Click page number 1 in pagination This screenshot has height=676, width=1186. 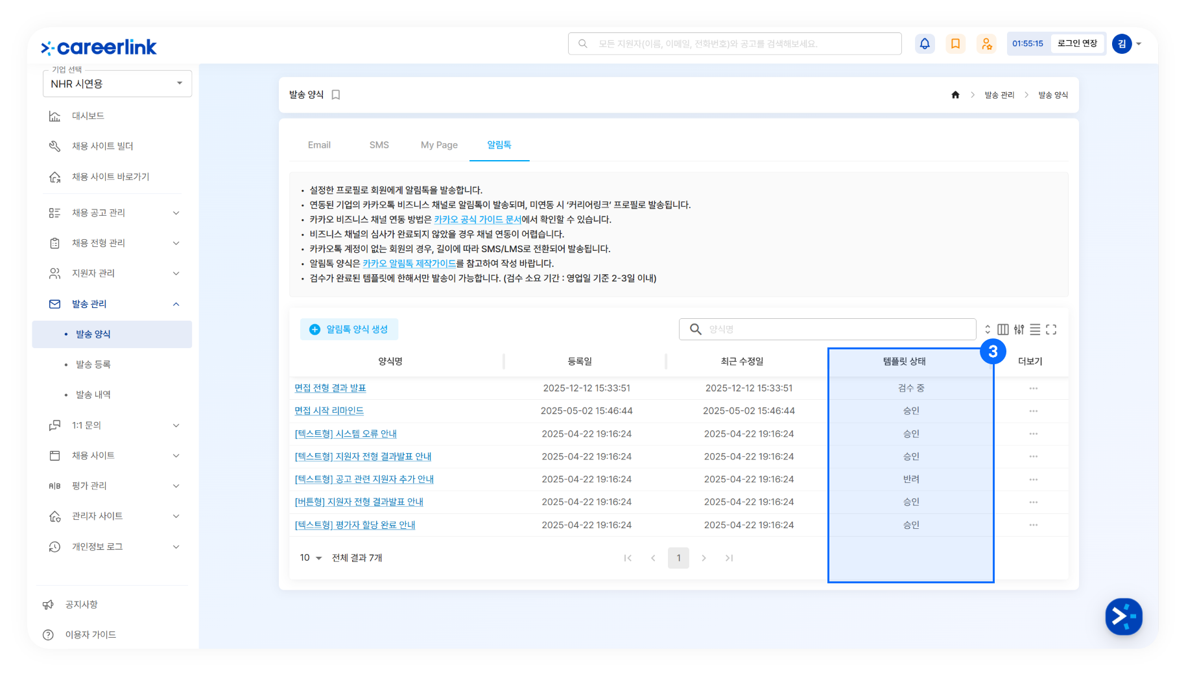tap(678, 558)
